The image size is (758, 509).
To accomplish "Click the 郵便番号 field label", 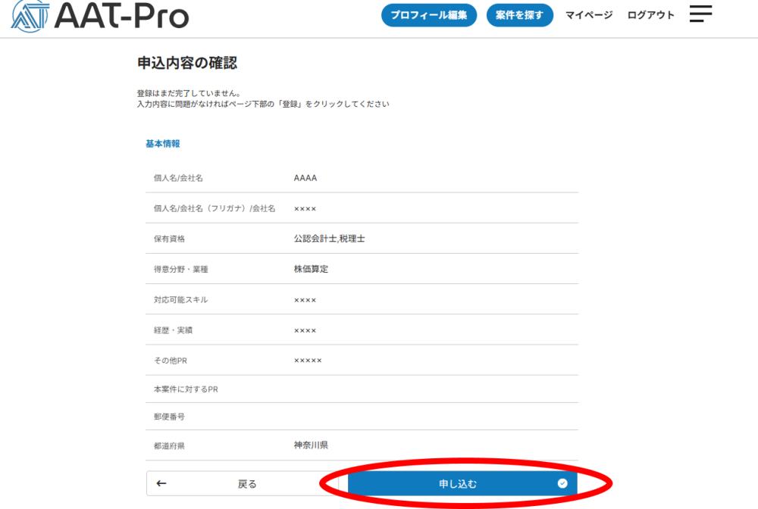I will 169,417.
